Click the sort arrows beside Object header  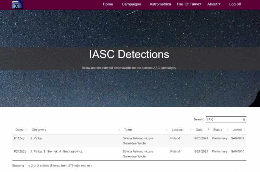27,130
